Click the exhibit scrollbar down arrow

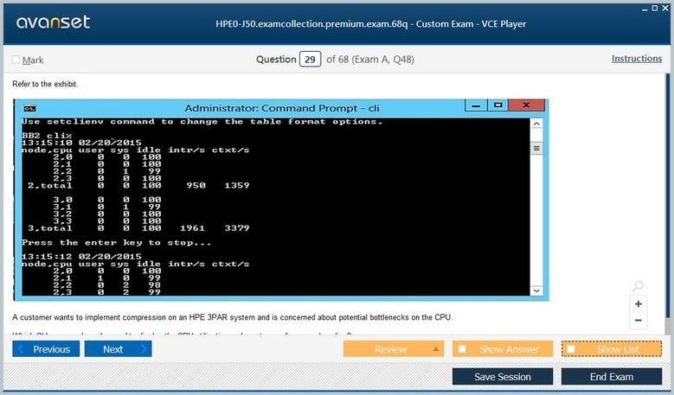pos(536,290)
